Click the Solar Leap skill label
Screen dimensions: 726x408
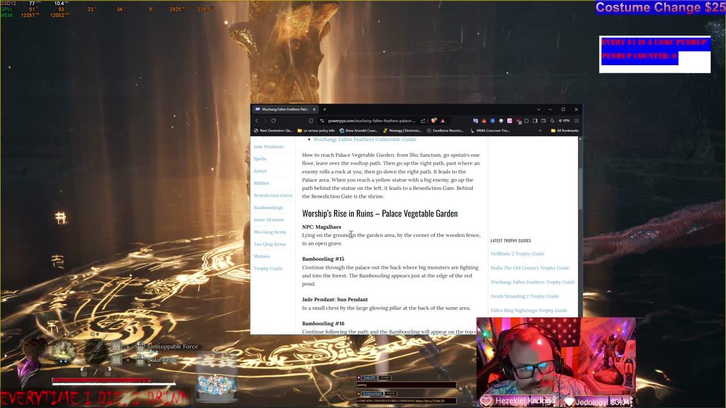162,360
